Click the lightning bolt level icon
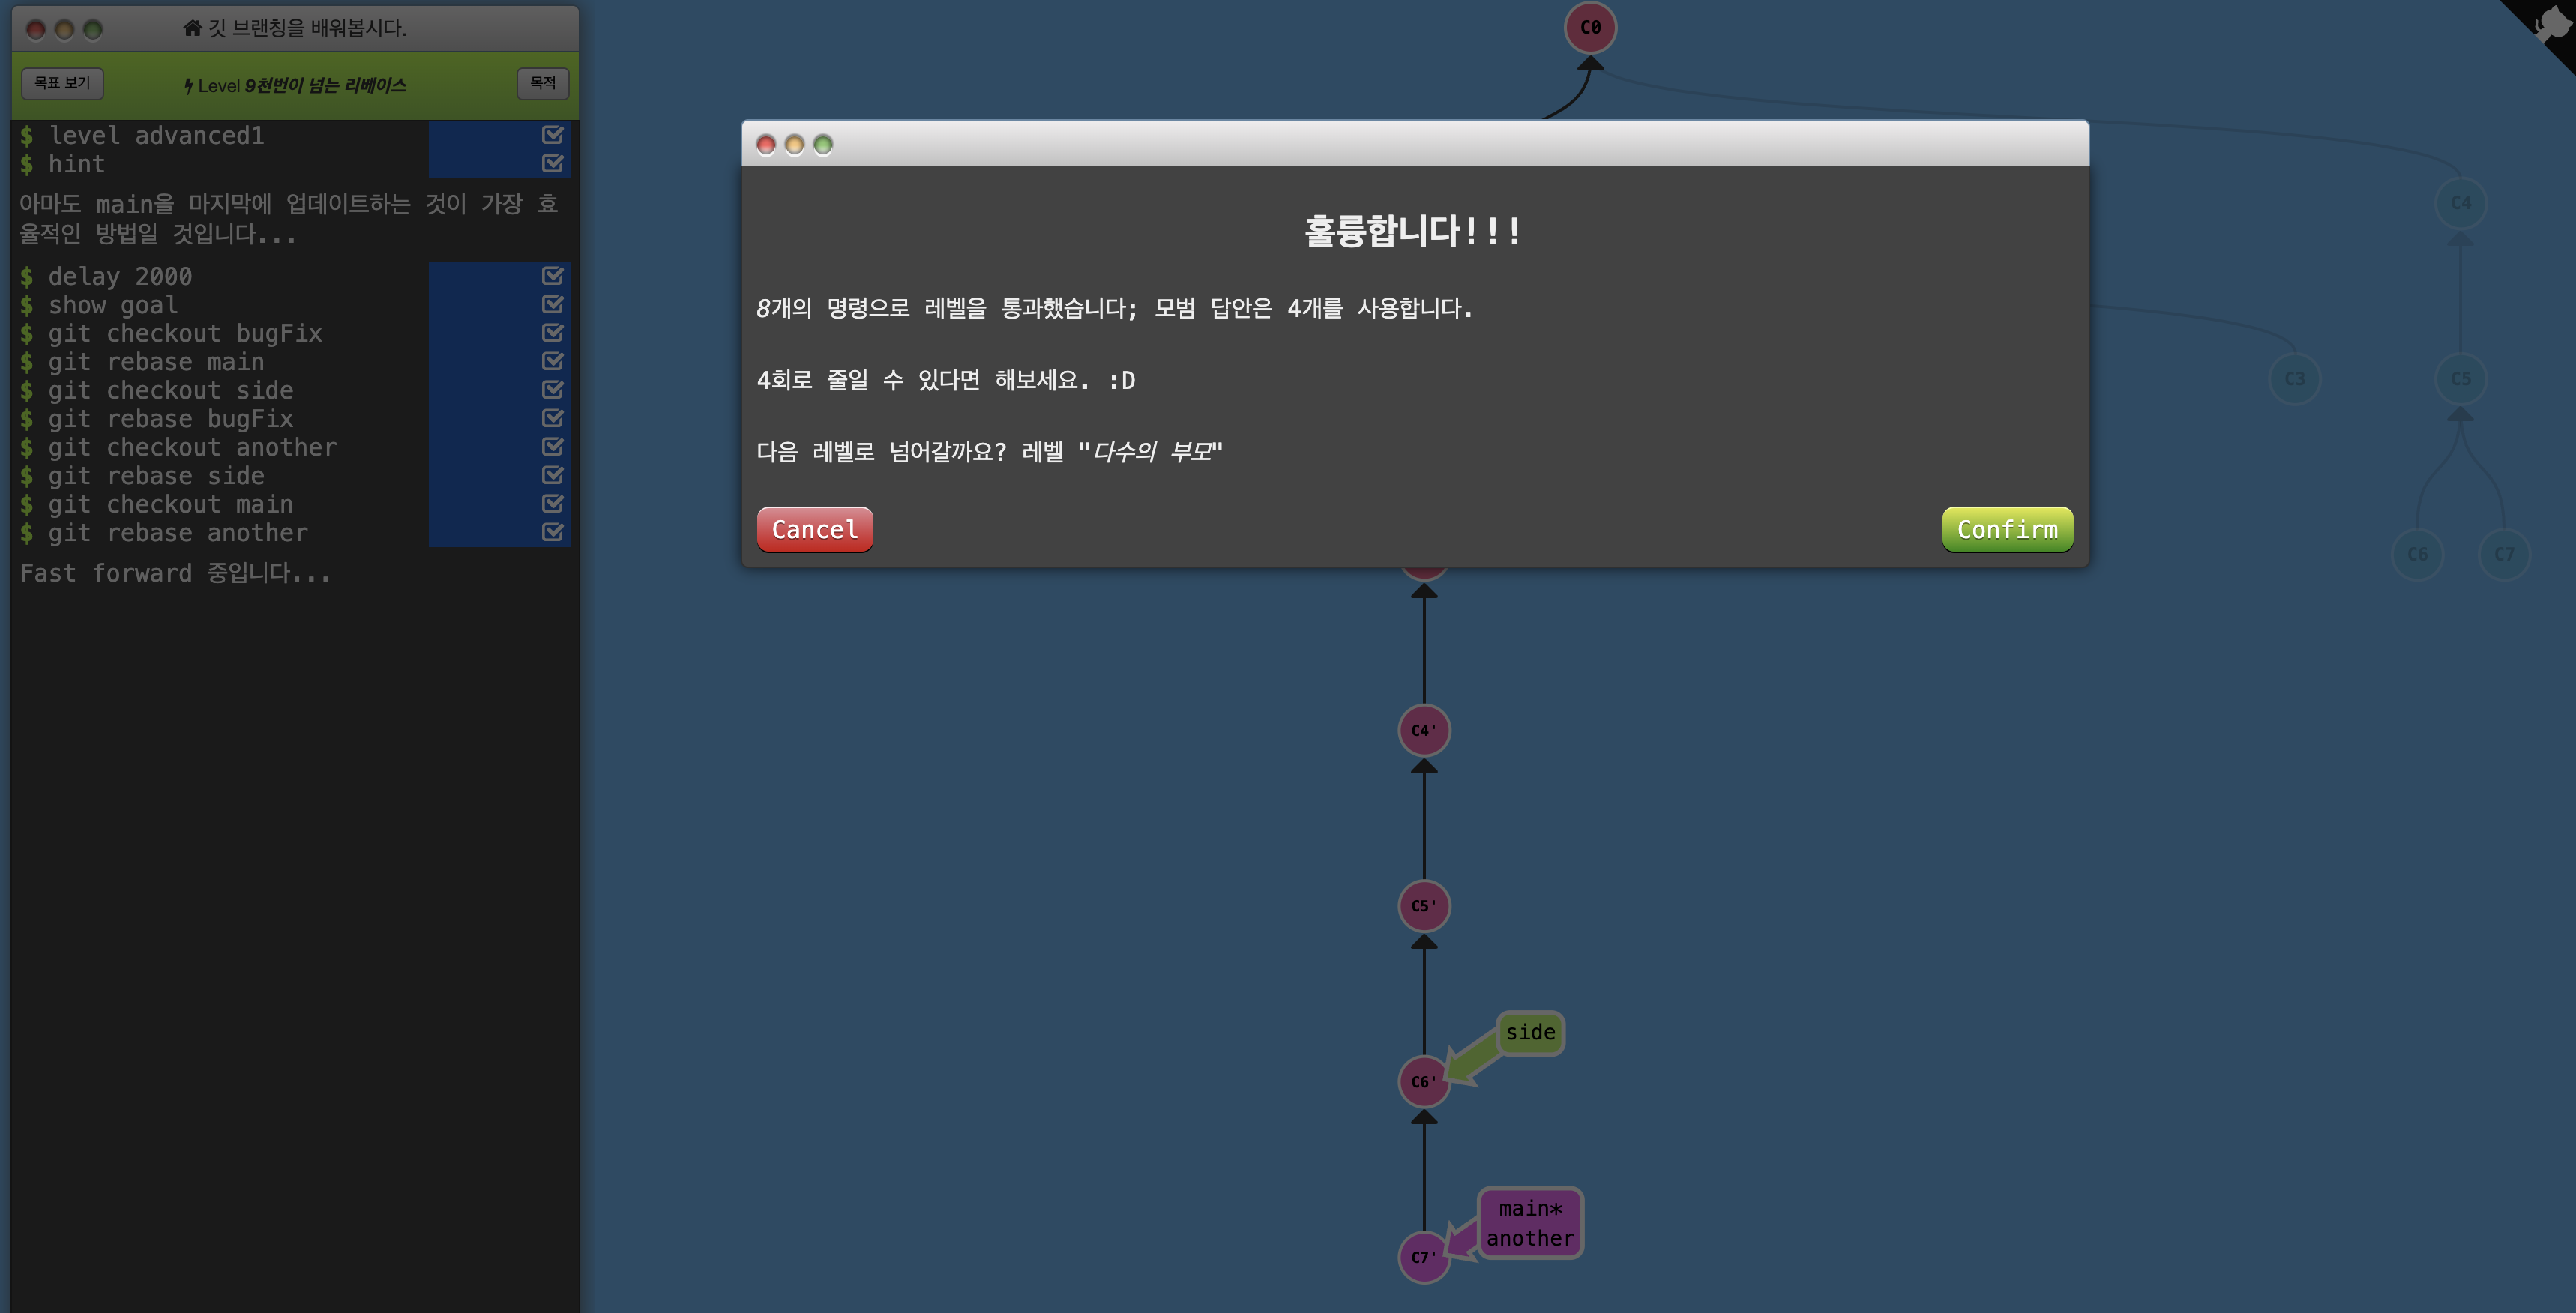 (x=188, y=86)
